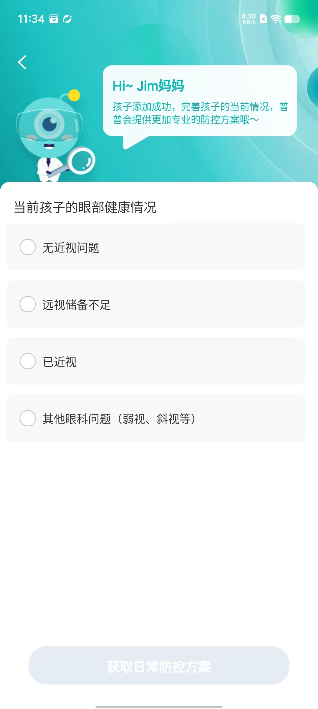Tap the leaf-shaped status bar icon
Viewport: 318px width, 709px height.
(x=67, y=19)
